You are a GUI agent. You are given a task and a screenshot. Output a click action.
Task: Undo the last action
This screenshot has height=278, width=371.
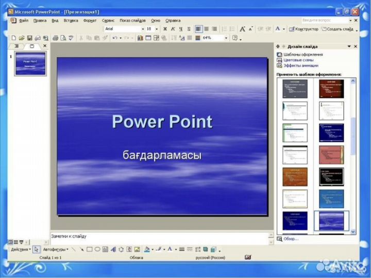click(115, 38)
